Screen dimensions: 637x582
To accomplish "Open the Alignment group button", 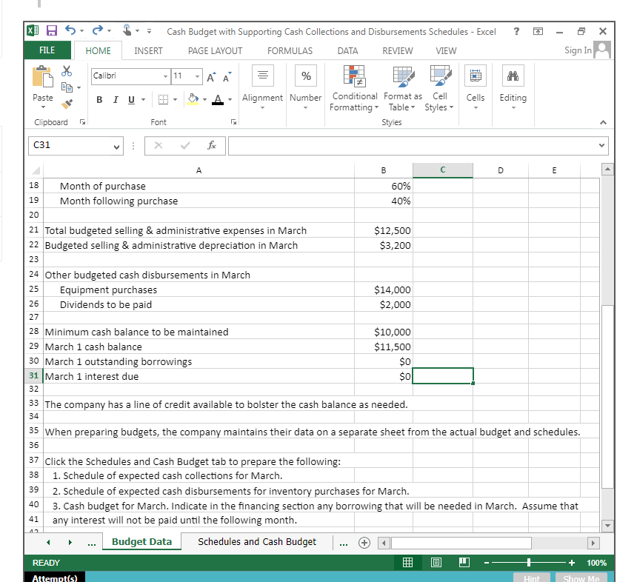I will click(262, 87).
